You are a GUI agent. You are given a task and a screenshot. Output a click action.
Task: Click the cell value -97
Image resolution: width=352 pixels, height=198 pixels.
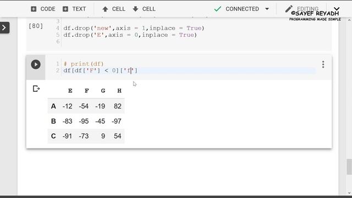(117, 121)
